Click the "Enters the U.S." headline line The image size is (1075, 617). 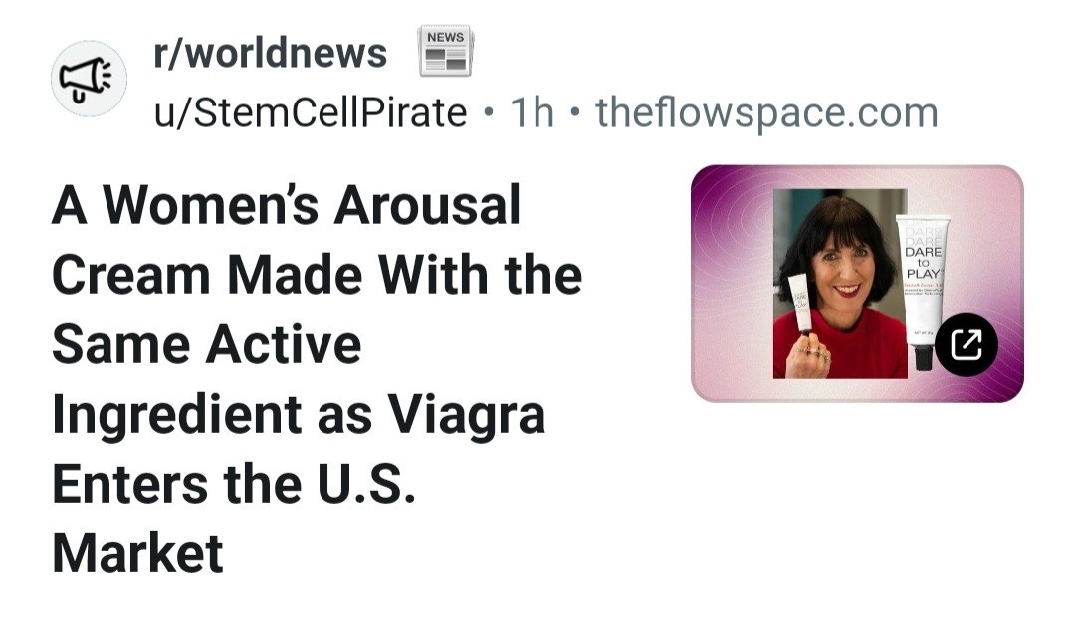point(232,484)
